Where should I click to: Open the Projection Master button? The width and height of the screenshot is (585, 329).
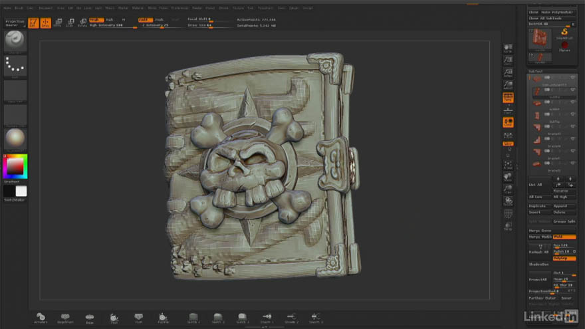(15, 23)
